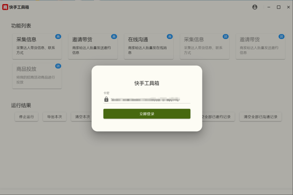This screenshot has width=293, height=195.
Task: Click the 立即登录 login button
Action: click(146, 114)
